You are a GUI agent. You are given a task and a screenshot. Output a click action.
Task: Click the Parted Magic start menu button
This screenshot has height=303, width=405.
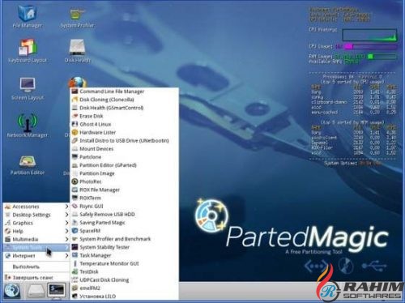pos(11,291)
